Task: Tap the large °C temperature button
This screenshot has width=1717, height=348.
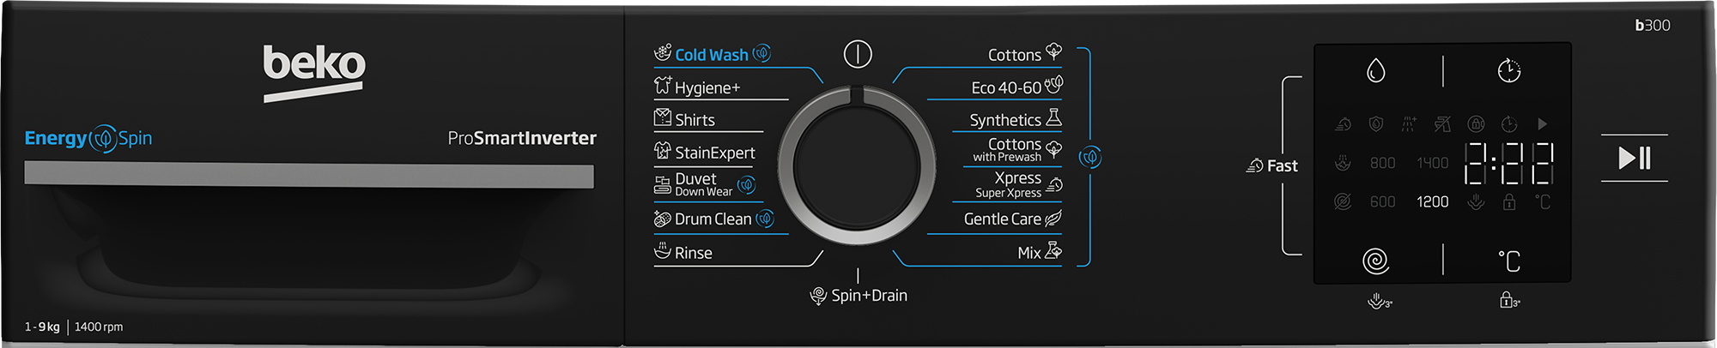Action: click(x=1509, y=261)
